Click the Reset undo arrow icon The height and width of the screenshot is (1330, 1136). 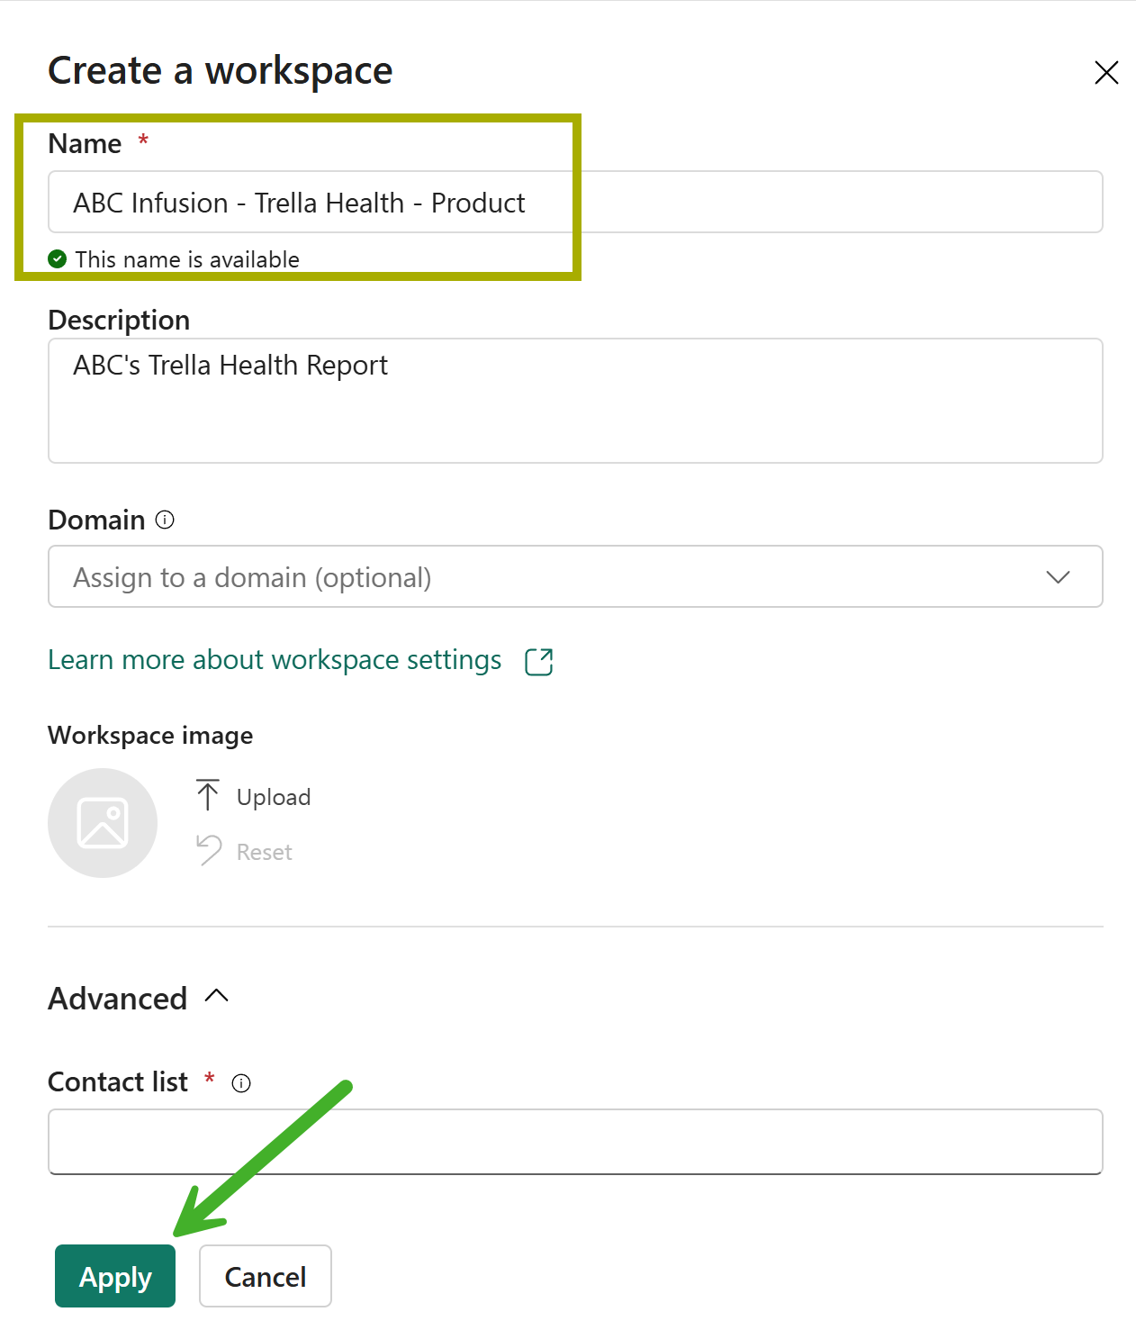pos(209,849)
